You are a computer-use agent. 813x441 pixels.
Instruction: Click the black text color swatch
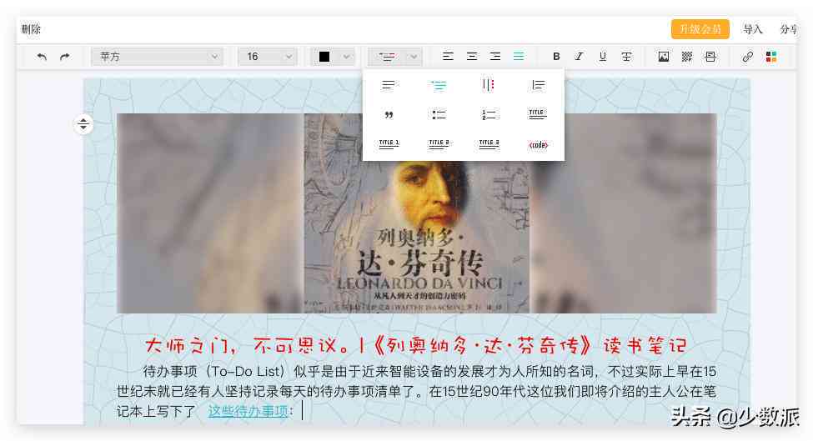click(x=324, y=57)
